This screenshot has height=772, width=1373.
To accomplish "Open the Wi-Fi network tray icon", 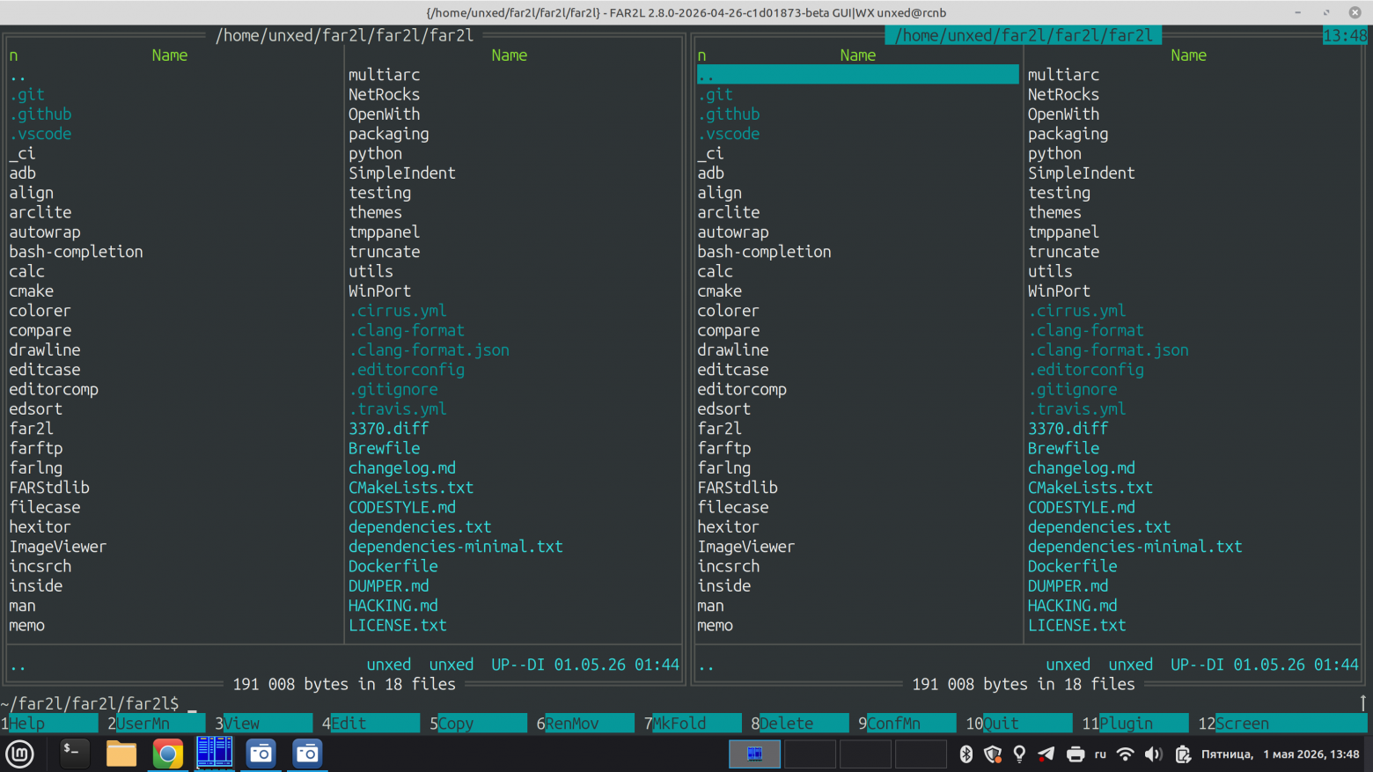I will 1125,754.
